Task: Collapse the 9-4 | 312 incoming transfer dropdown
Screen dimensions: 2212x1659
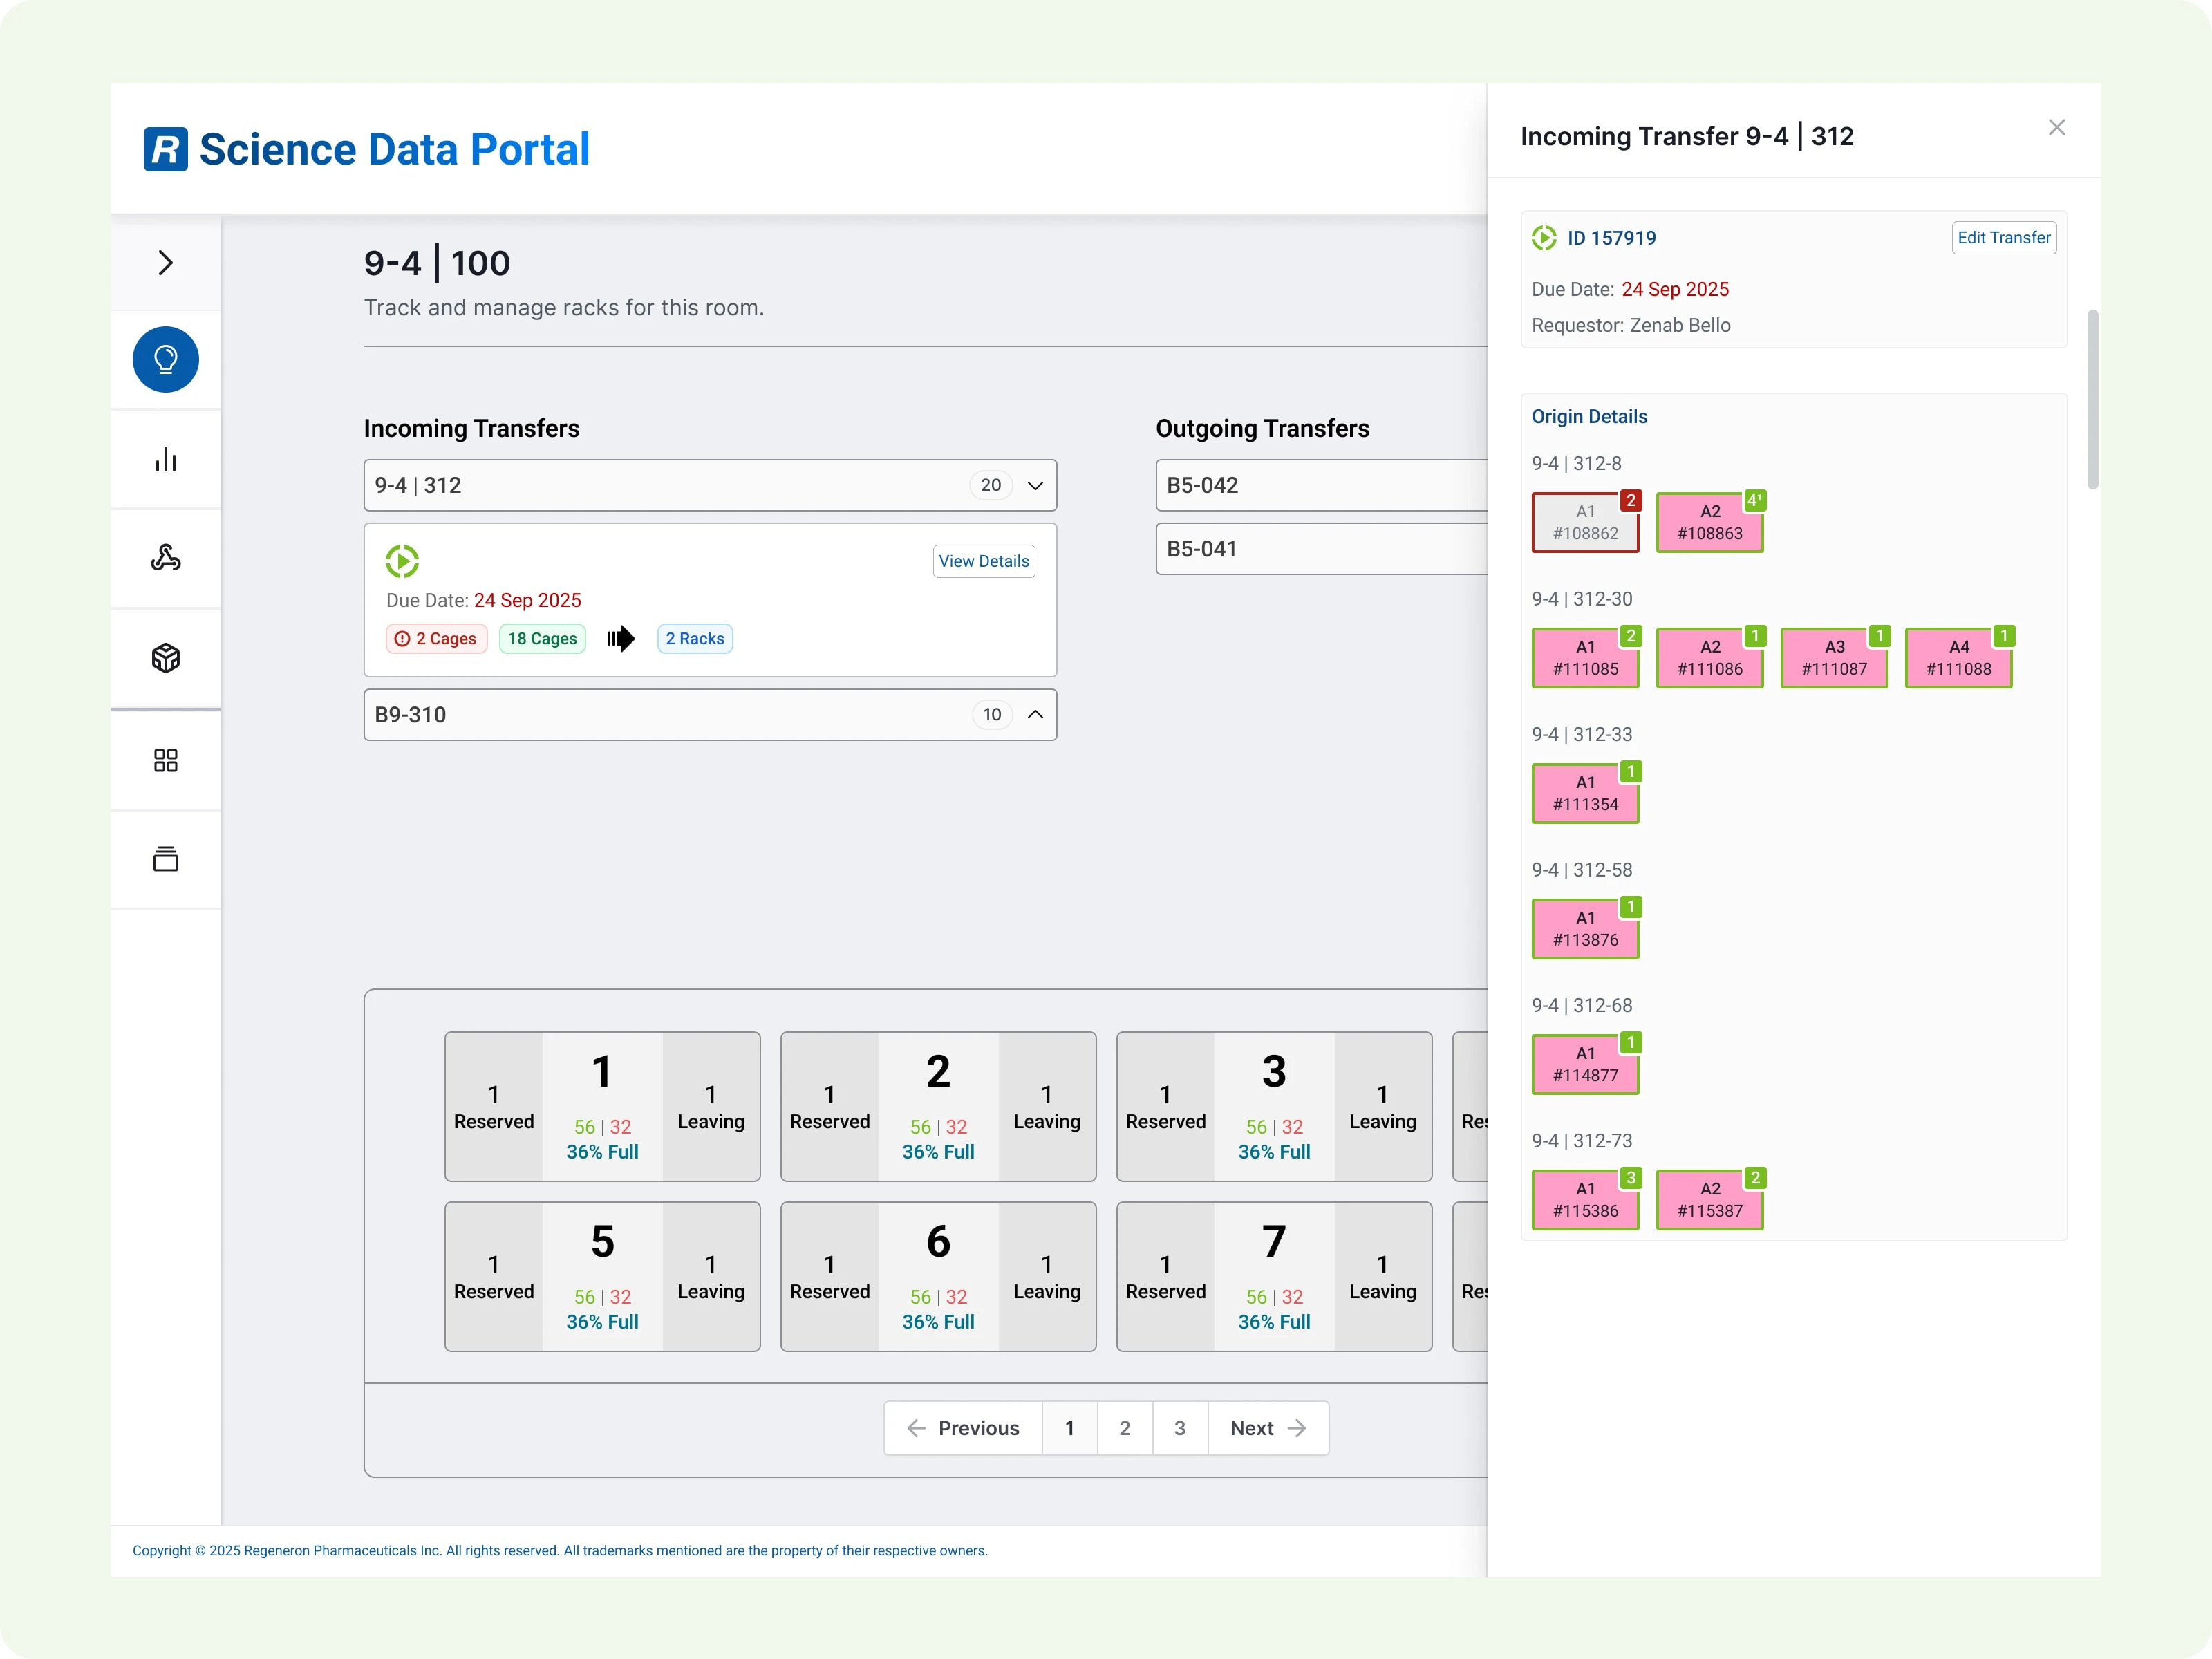Action: [x=1035, y=485]
